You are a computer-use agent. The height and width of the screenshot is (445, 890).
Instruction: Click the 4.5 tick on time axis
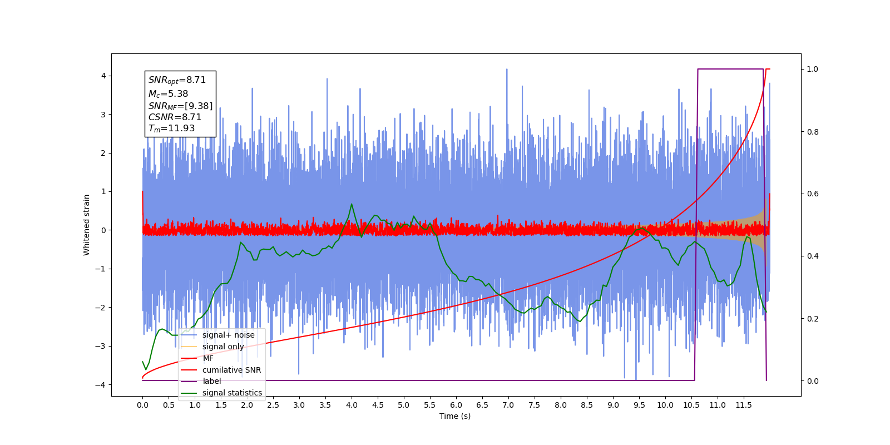(378, 405)
